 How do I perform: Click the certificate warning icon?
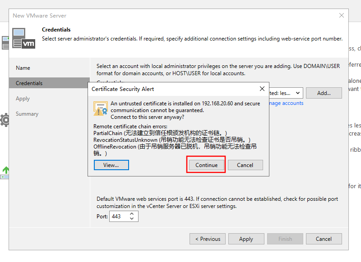100,108
